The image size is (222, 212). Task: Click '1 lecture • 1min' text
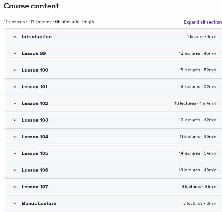pyautogui.click(x=202, y=36)
